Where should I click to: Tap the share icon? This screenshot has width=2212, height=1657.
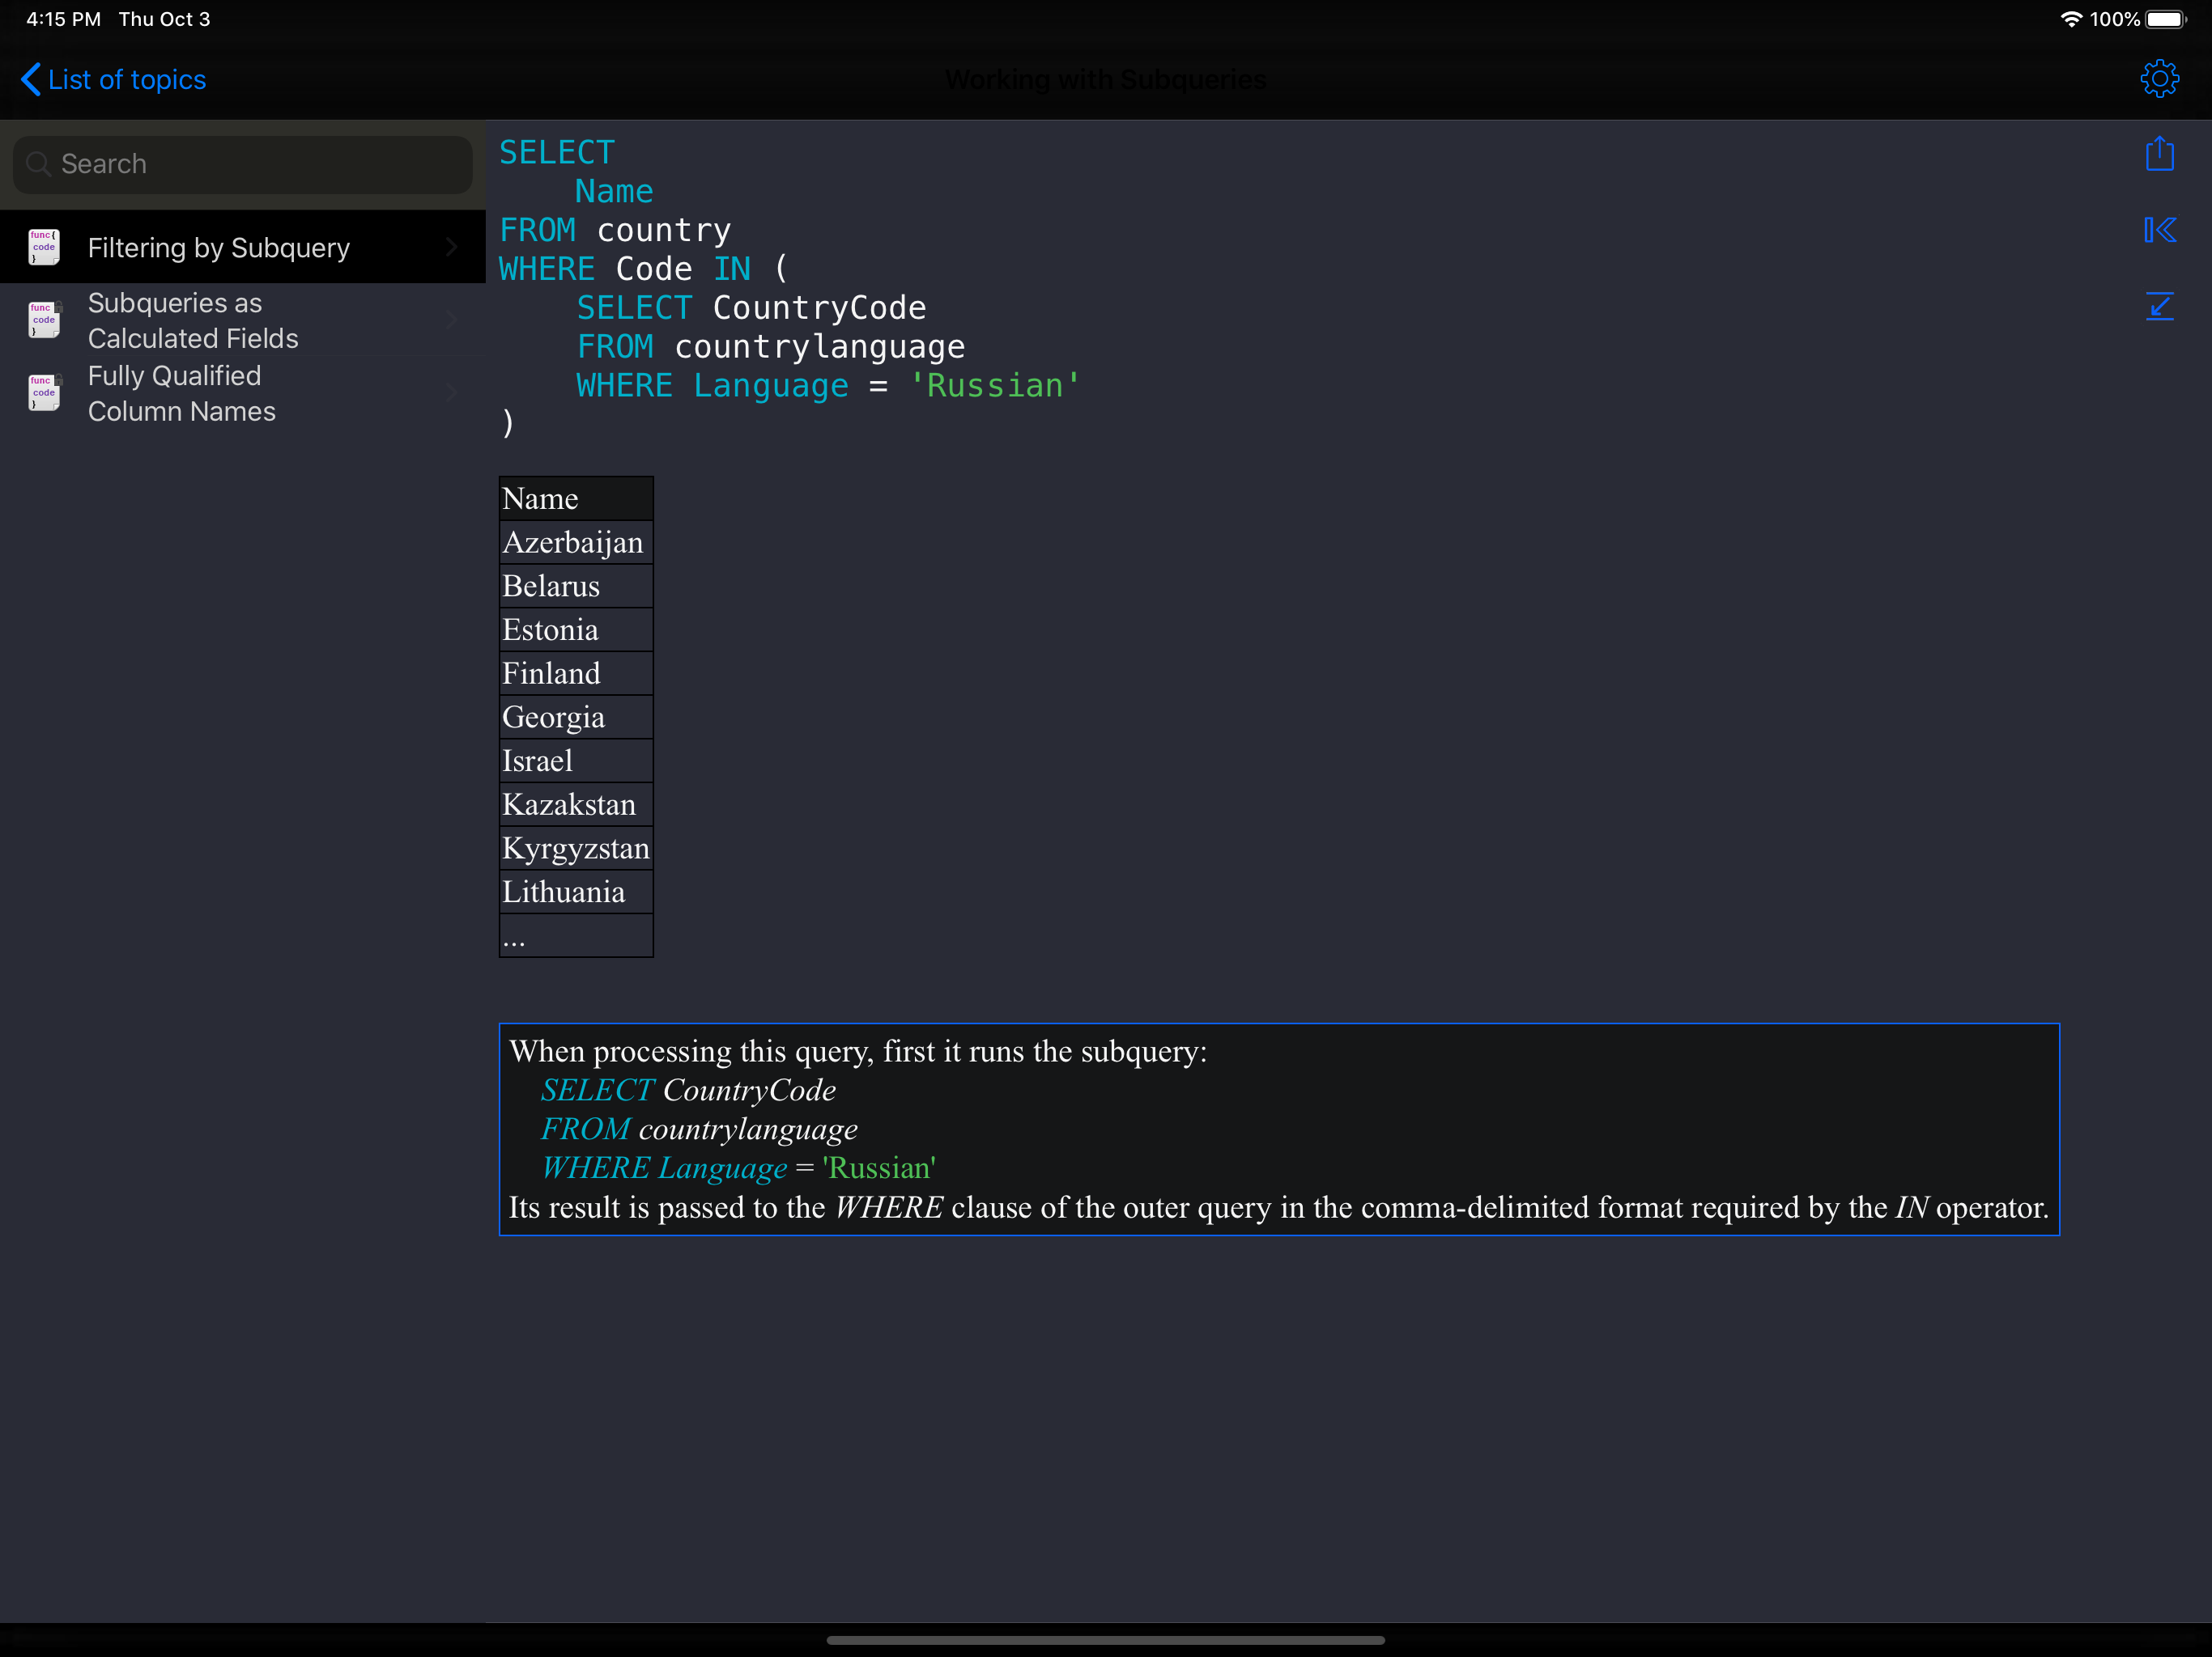pos(2159,154)
